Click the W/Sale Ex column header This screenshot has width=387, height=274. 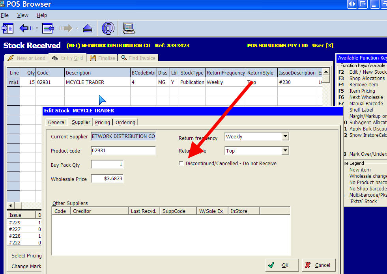click(x=212, y=211)
